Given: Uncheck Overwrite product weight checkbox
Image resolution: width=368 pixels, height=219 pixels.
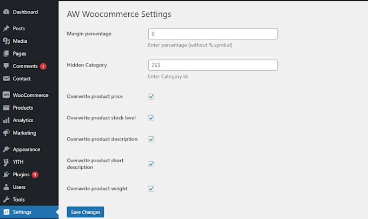Looking at the screenshot, I should coord(151,189).
